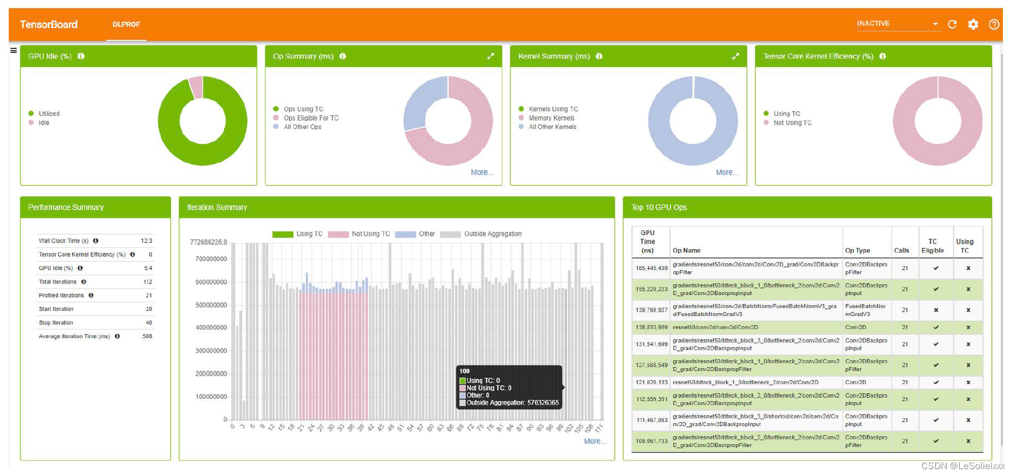Expand the Op Summary panel with arrow icon

[491, 56]
